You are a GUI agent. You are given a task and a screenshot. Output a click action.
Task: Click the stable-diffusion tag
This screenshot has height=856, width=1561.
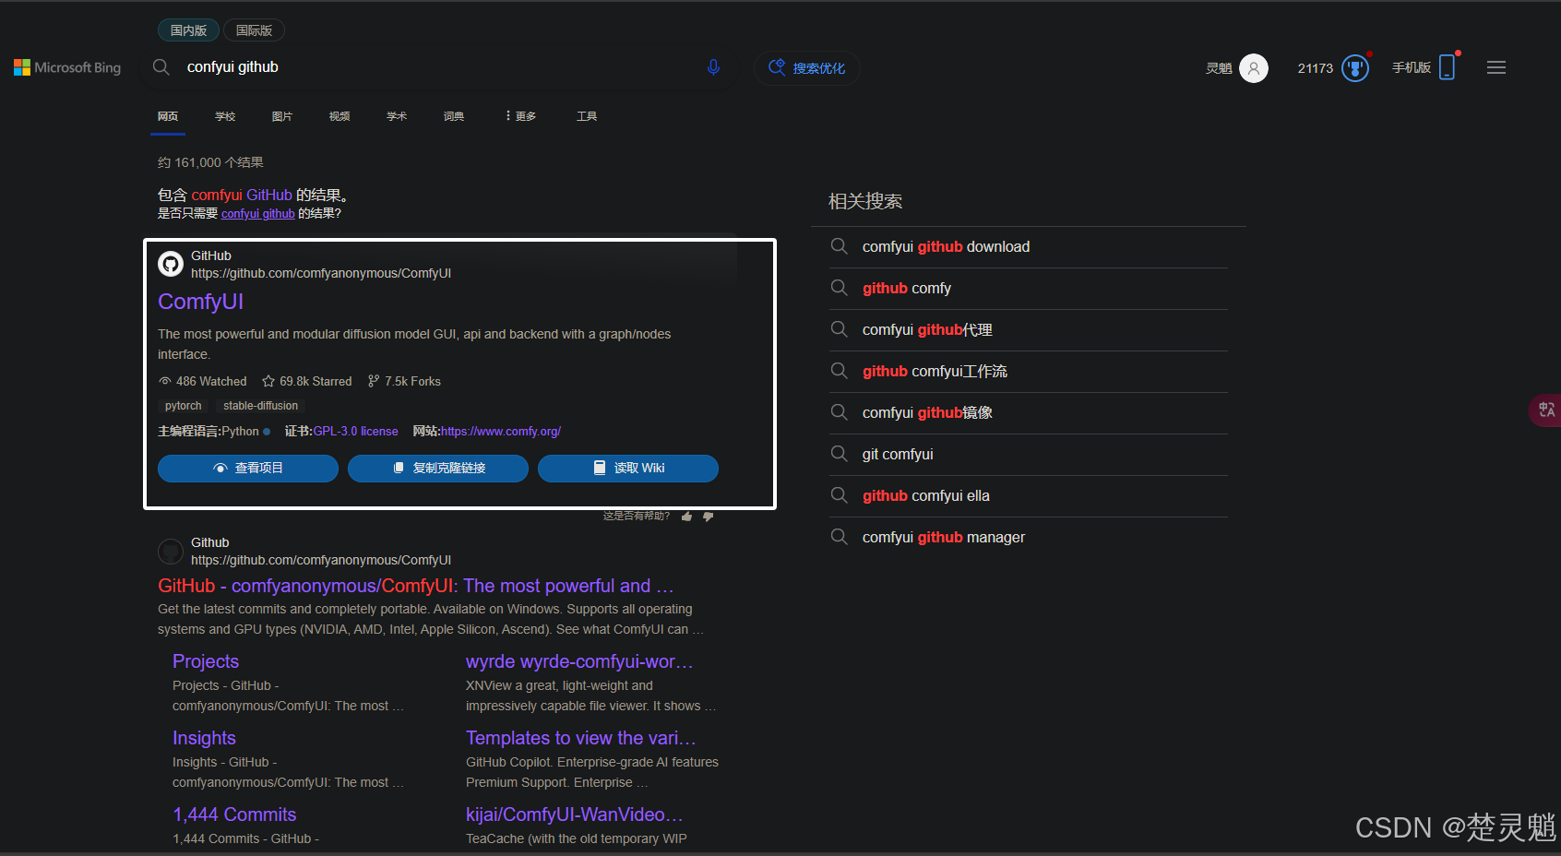click(260, 406)
